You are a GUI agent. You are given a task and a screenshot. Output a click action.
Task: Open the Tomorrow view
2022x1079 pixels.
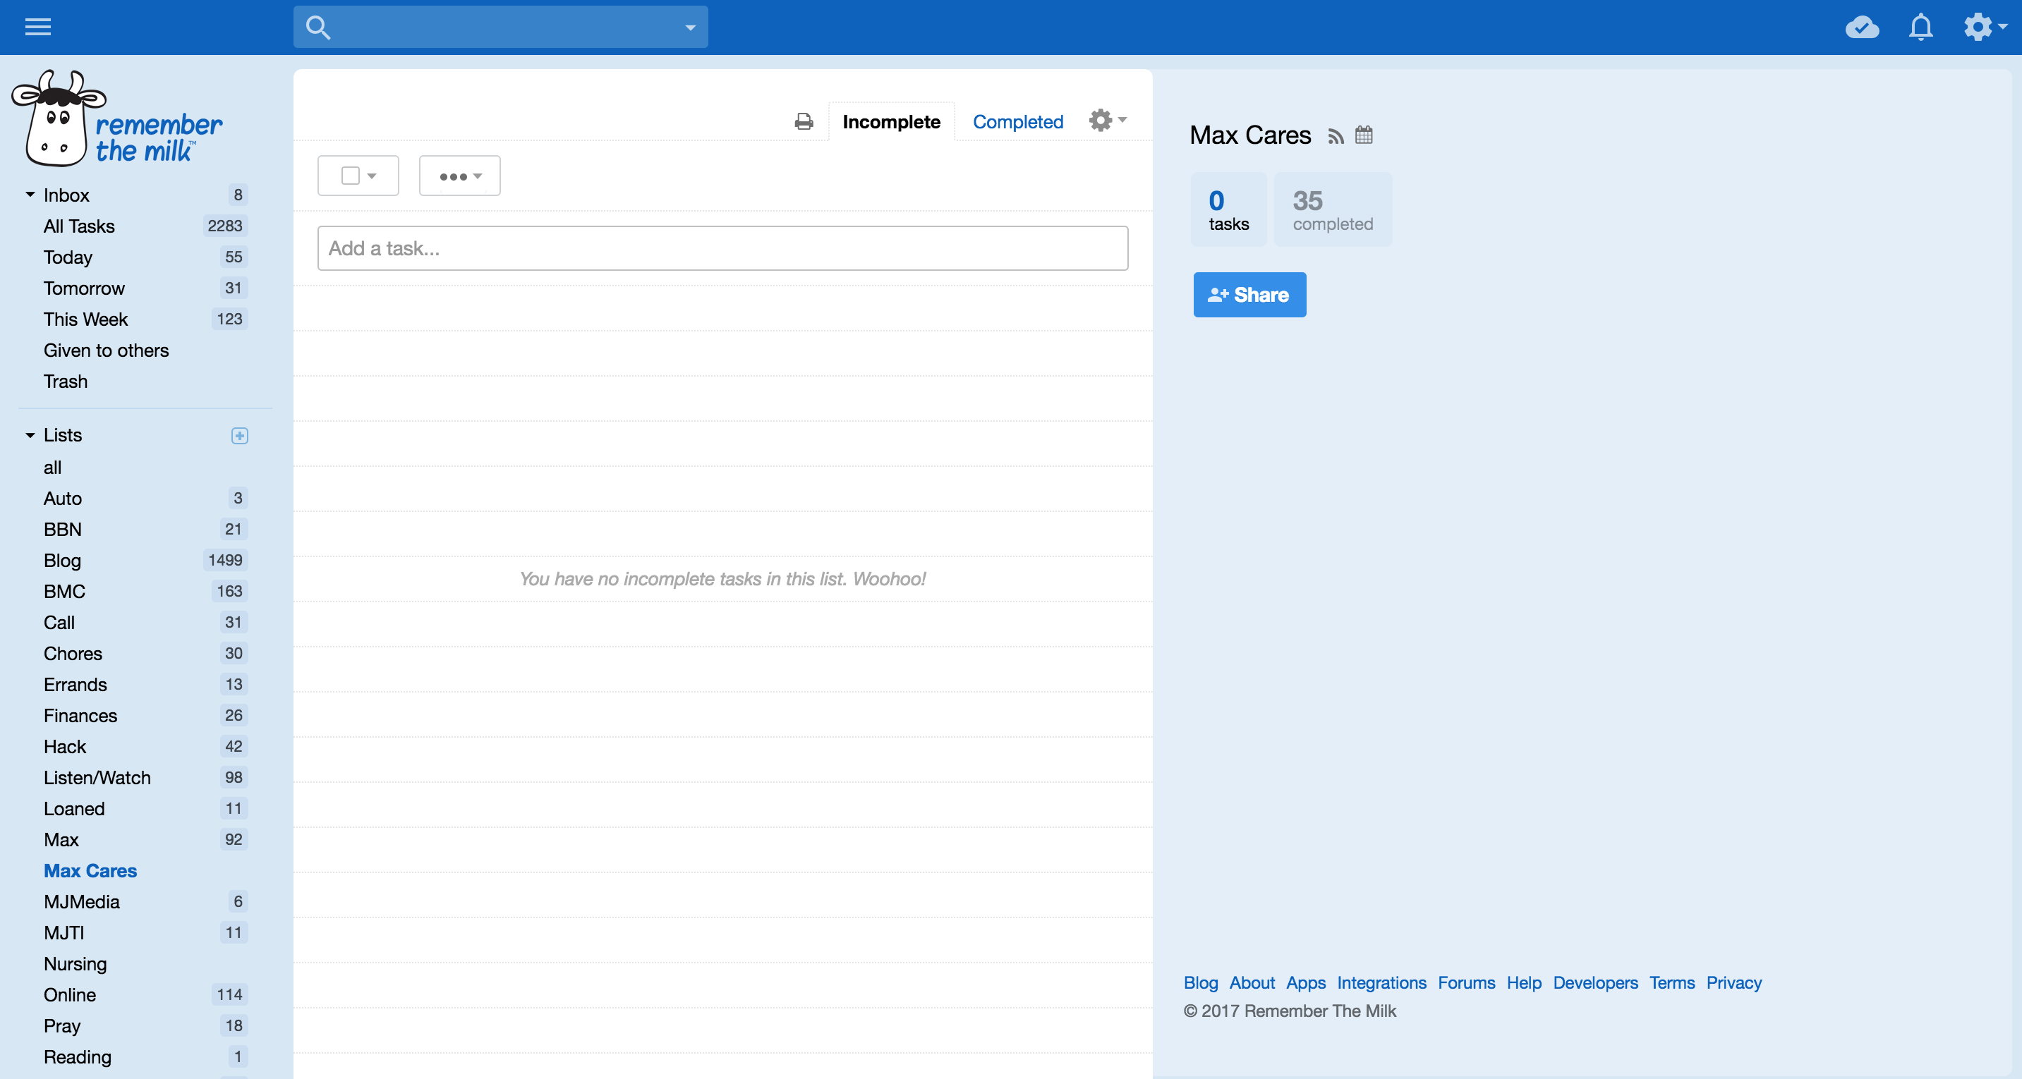[x=84, y=288]
